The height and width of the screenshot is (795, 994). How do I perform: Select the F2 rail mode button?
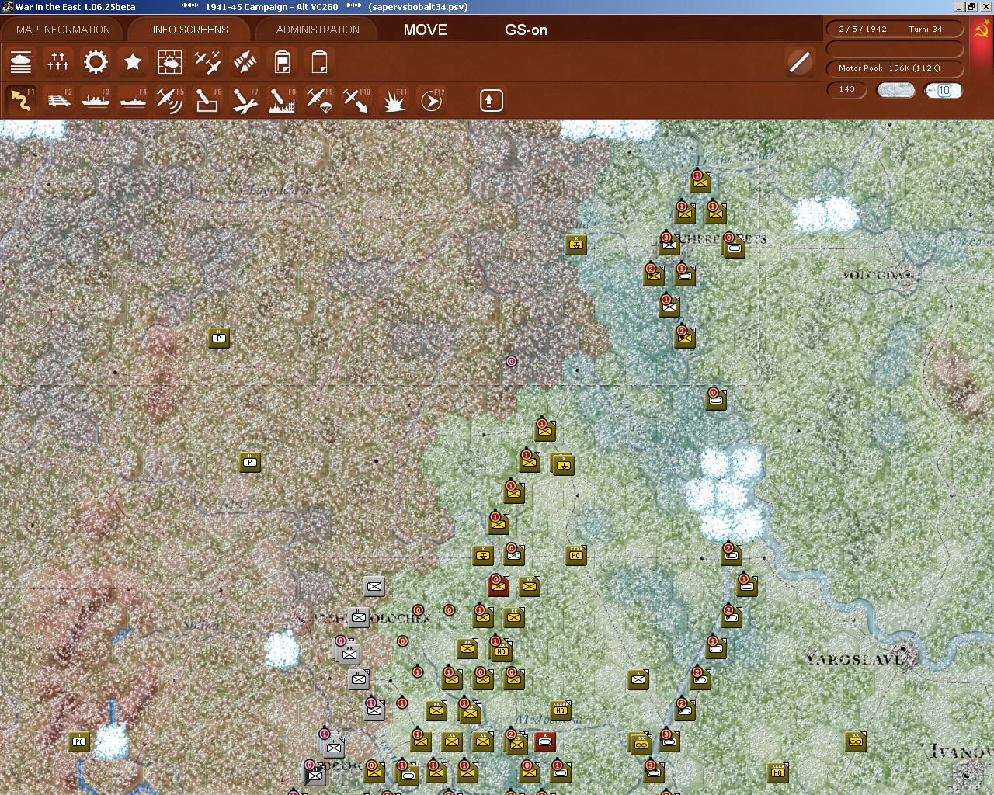click(58, 100)
